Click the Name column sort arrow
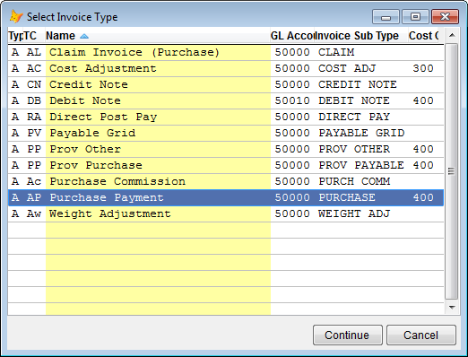The height and width of the screenshot is (357, 468). tap(84, 36)
